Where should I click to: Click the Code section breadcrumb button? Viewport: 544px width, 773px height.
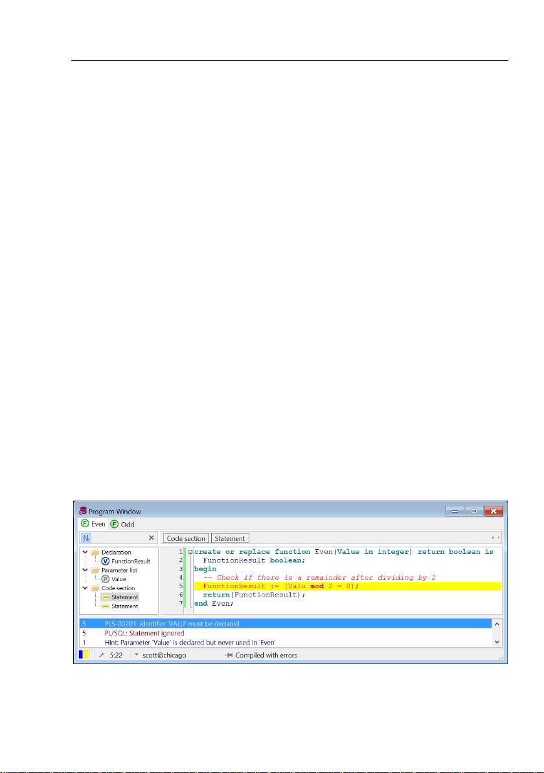[x=185, y=538]
